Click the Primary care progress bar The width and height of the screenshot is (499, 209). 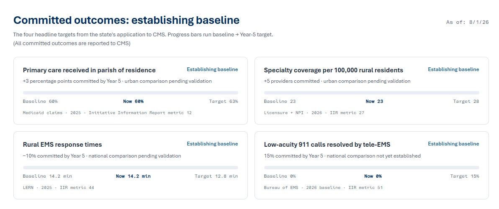point(131,93)
